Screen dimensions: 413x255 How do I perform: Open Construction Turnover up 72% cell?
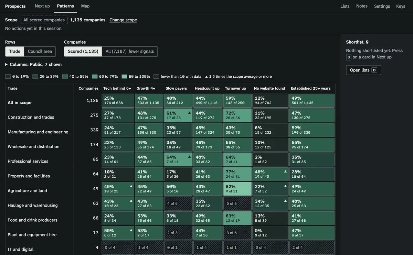click(x=237, y=115)
